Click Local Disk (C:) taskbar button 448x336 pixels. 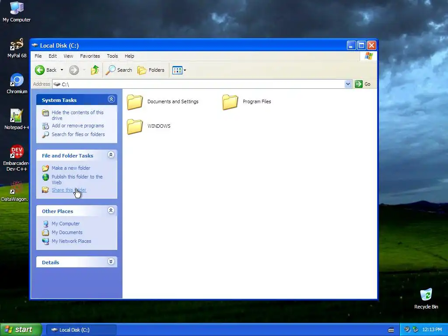click(81, 330)
